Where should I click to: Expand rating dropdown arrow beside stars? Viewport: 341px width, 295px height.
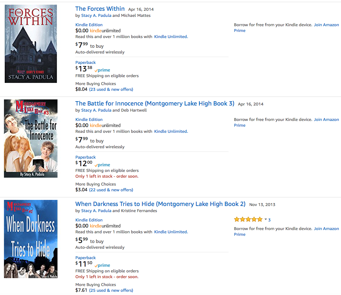click(x=266, y=220)
